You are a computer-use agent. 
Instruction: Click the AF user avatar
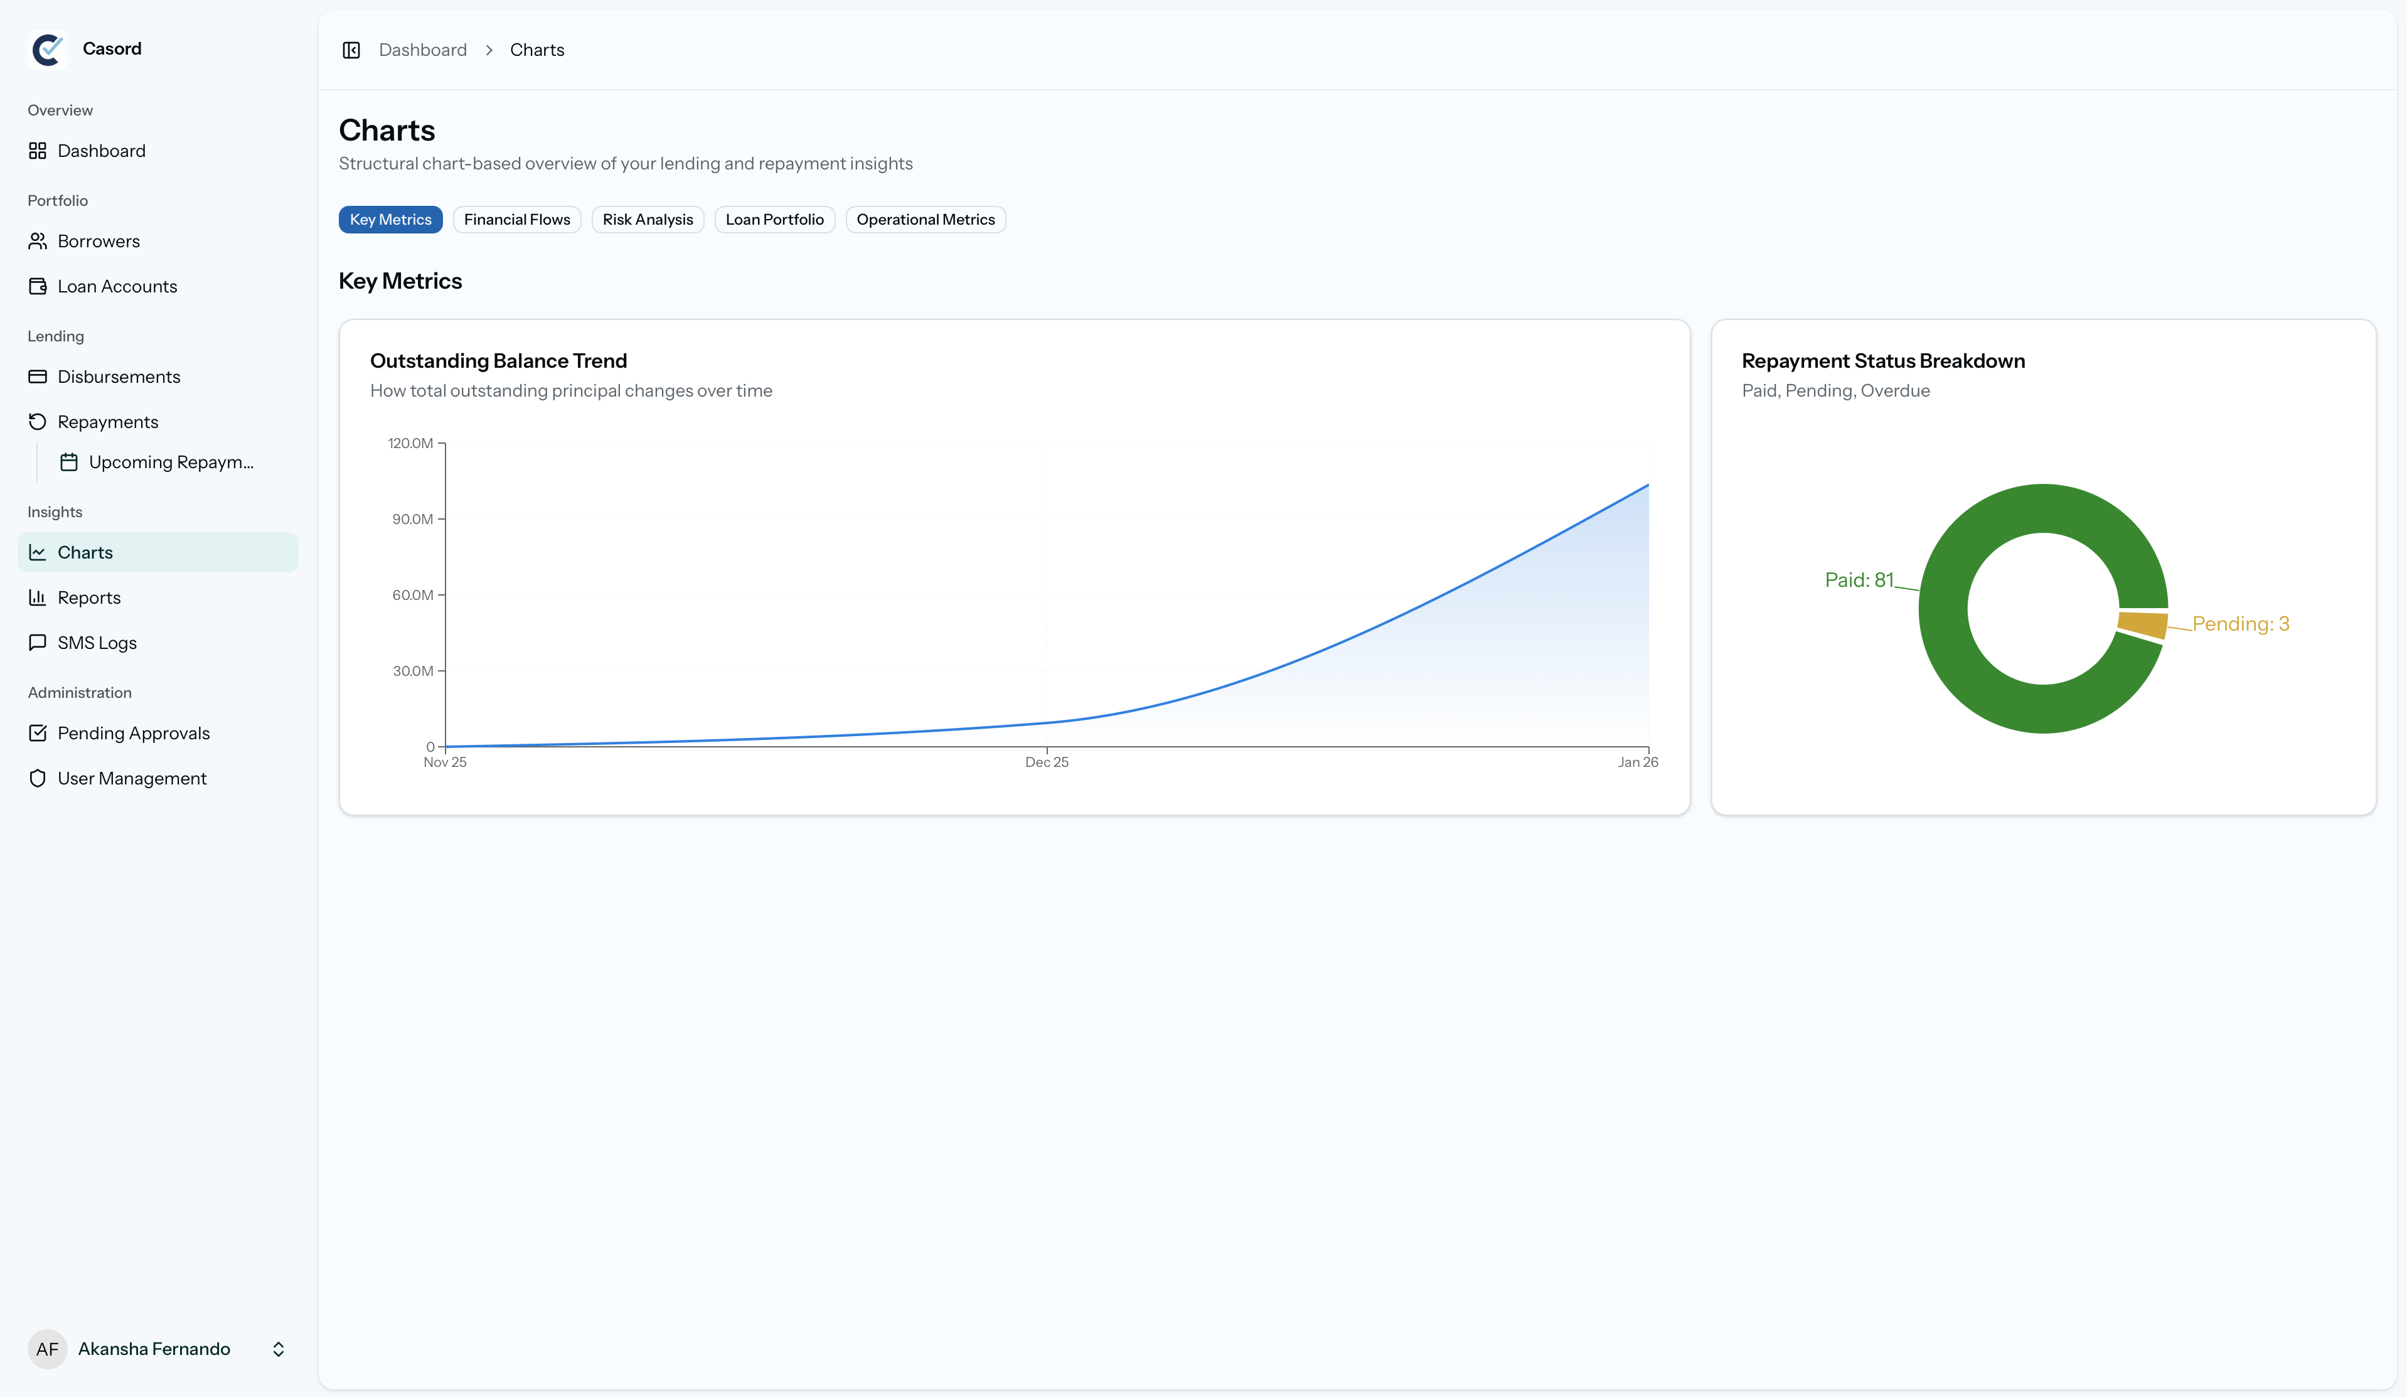click(x=47, y=1348)
